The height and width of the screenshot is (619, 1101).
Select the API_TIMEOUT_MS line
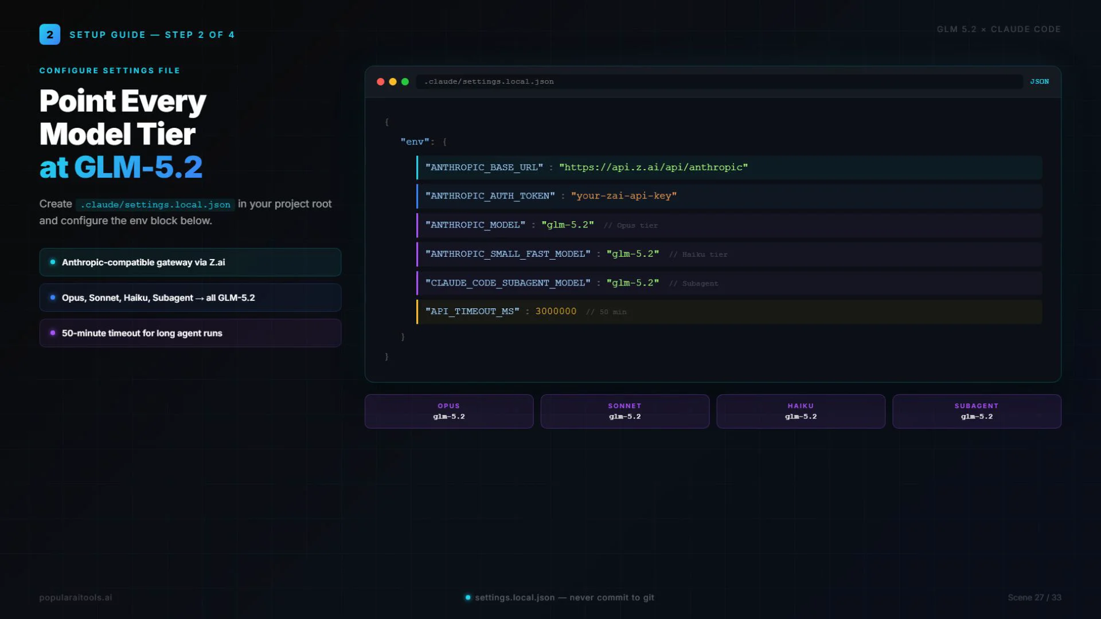click(x=729, y=312)
